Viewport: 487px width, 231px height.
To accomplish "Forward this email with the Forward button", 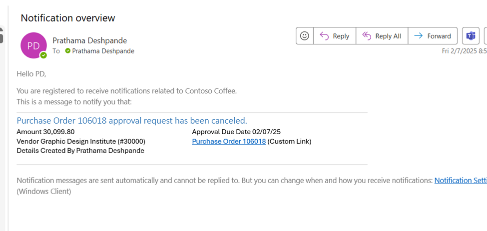I will (x=433, y=36).
